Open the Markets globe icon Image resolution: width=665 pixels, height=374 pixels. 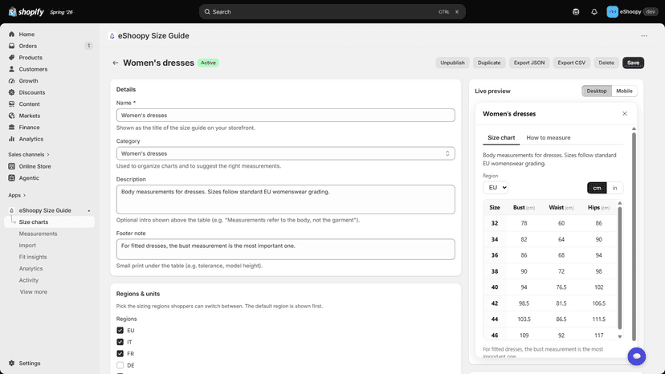pyautogui.click(x=11, y=116)
